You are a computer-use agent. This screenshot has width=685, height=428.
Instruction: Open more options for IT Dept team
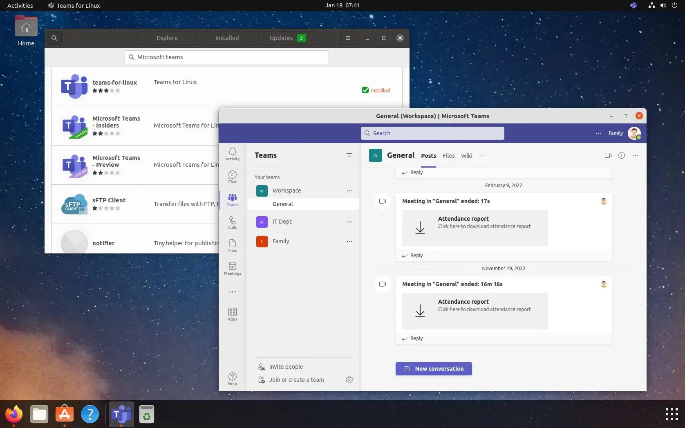tap(349, 222)
